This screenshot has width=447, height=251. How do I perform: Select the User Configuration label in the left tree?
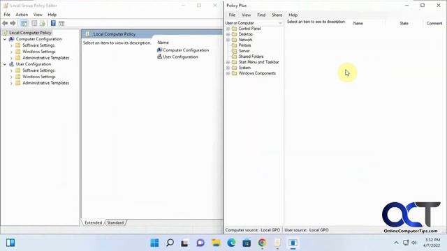click(34, 64)
